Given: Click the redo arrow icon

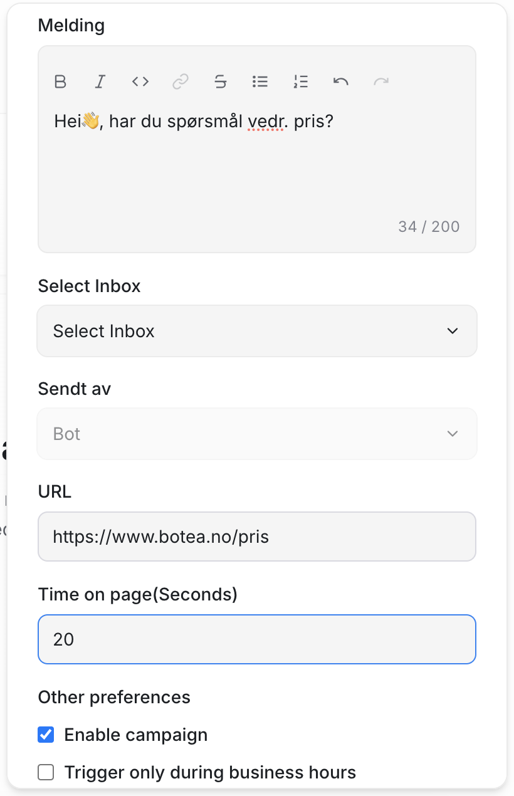Looking at the screenshot, I should 381,81.
